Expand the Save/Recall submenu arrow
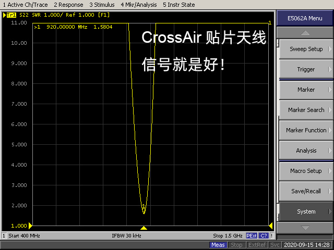 [x=330, y=191]
